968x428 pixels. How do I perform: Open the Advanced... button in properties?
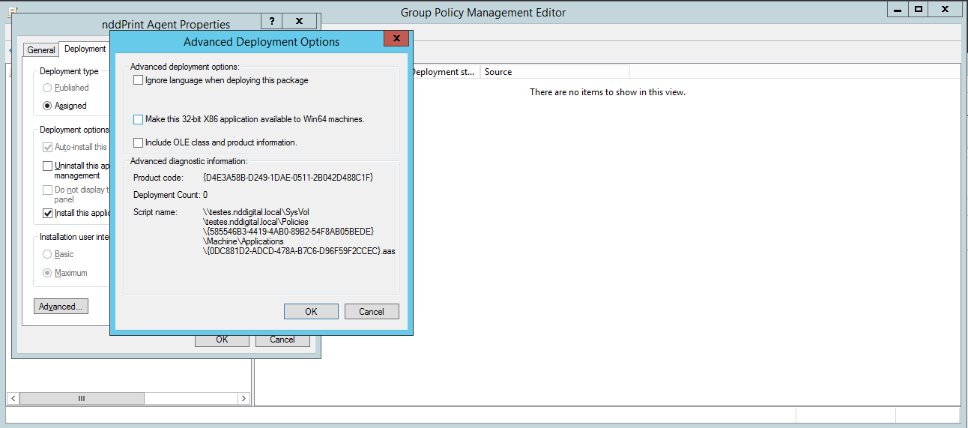pos(61,307)
